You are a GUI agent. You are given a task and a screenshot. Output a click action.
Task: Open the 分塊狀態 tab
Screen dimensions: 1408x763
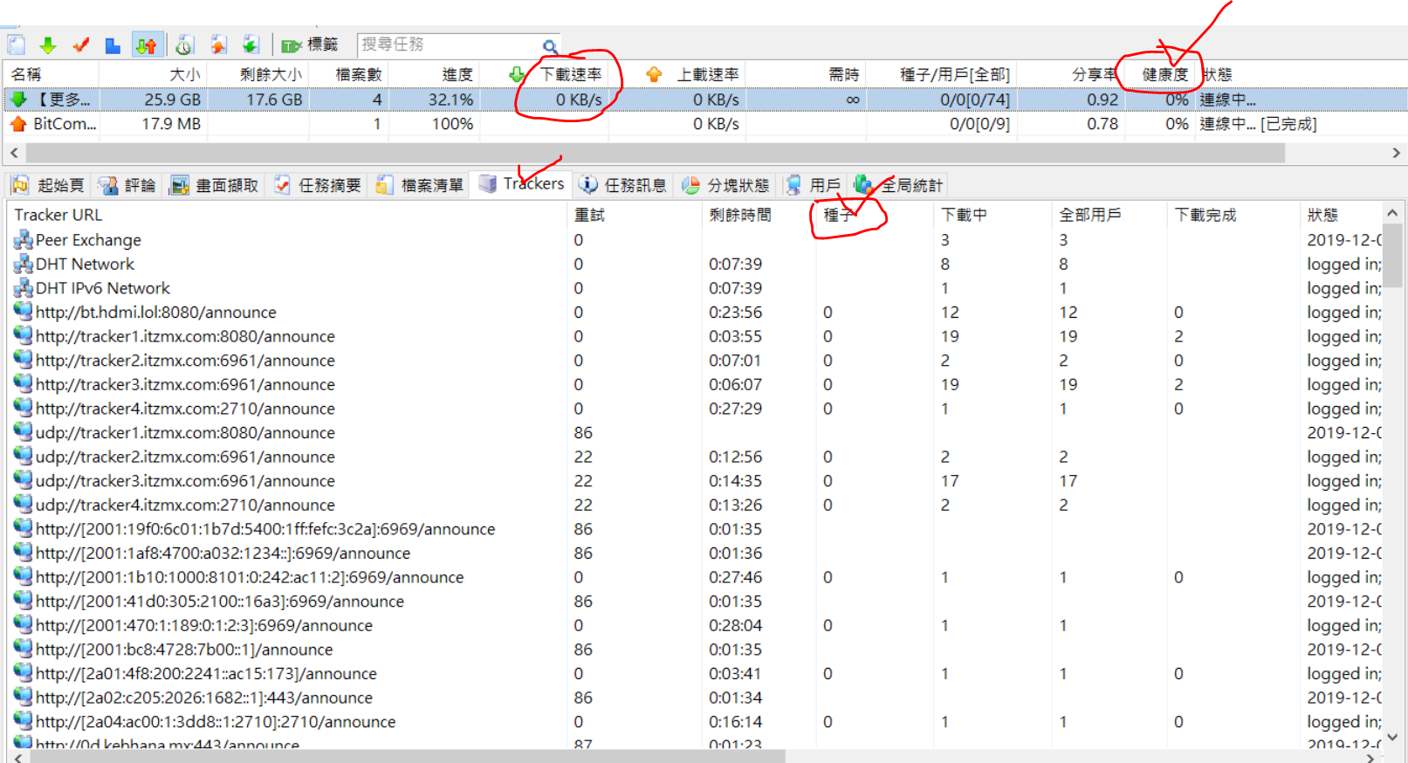[x=726, y=185]
